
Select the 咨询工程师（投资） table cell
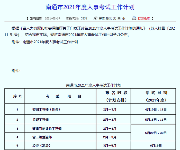pos(46,110)
